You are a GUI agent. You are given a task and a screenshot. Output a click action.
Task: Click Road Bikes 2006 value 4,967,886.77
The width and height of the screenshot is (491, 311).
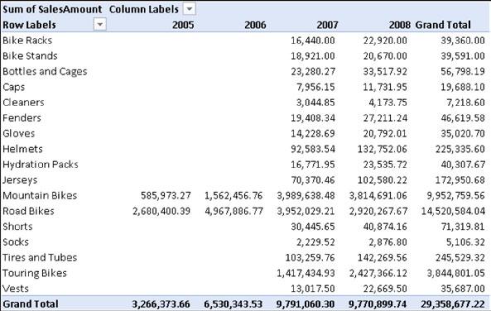click(x=234, y=211)
